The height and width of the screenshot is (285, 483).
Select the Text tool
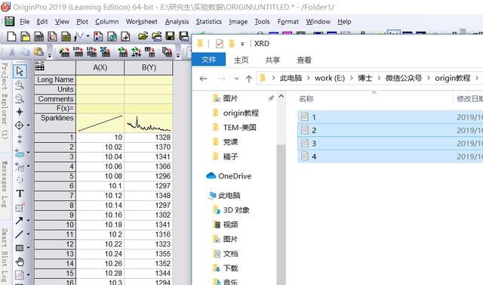pyautogui.click(x=20, y=194)
